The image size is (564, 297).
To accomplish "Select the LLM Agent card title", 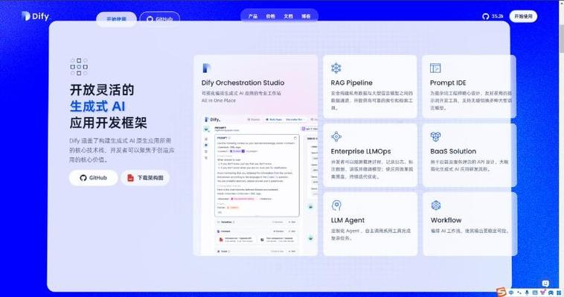I will point(347,220).
